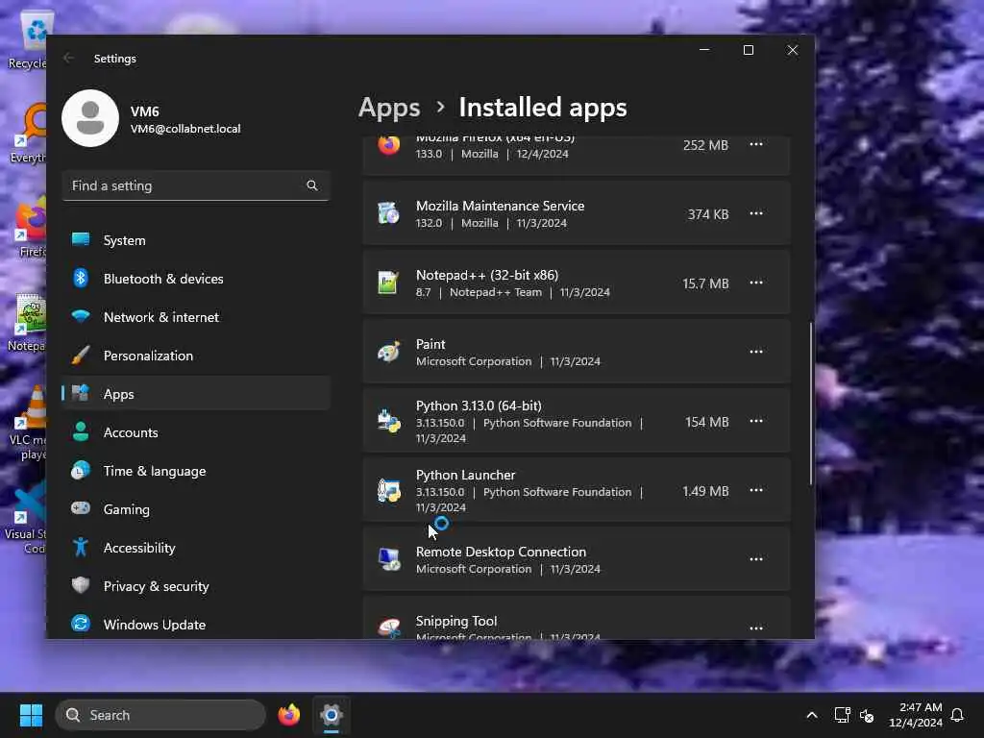
Task: Click the muted volume tray icon
Action: click(867, 715)
